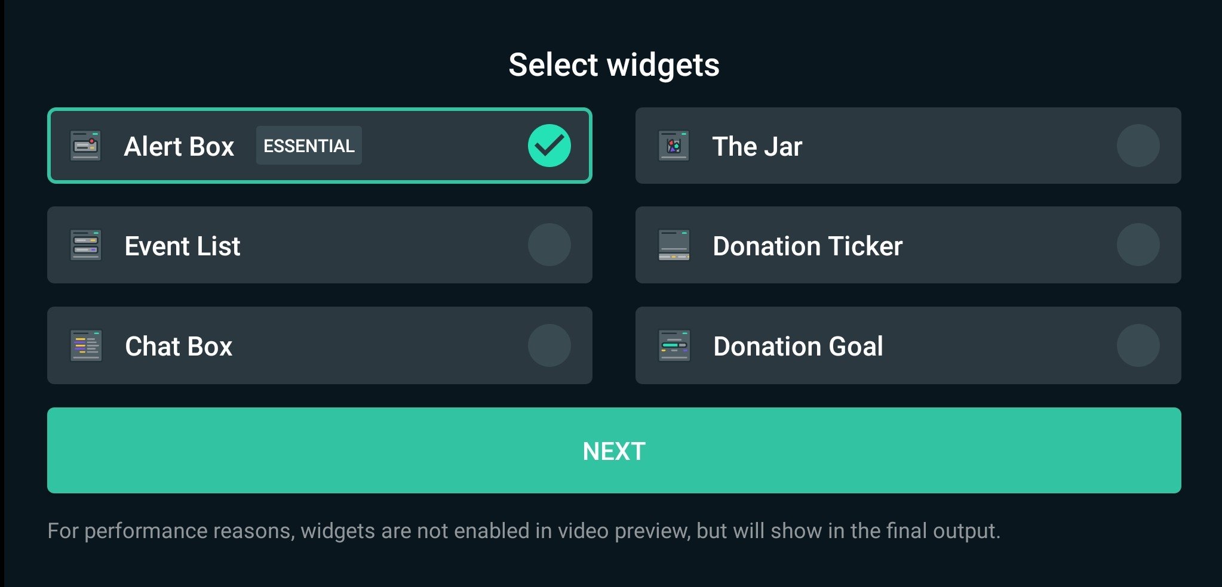This screenshot has height=587, width=1222.
Task: Turn on The Jar selection circle
Action: pyautogui.click(x=1138, y=146)
